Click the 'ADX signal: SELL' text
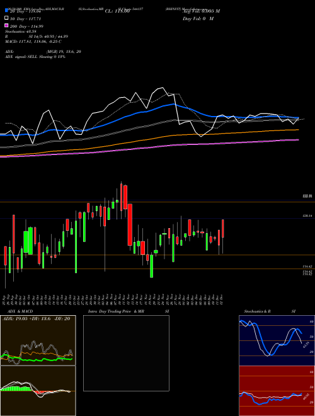Viewport: 315px width, 416px height. (35, 57)
